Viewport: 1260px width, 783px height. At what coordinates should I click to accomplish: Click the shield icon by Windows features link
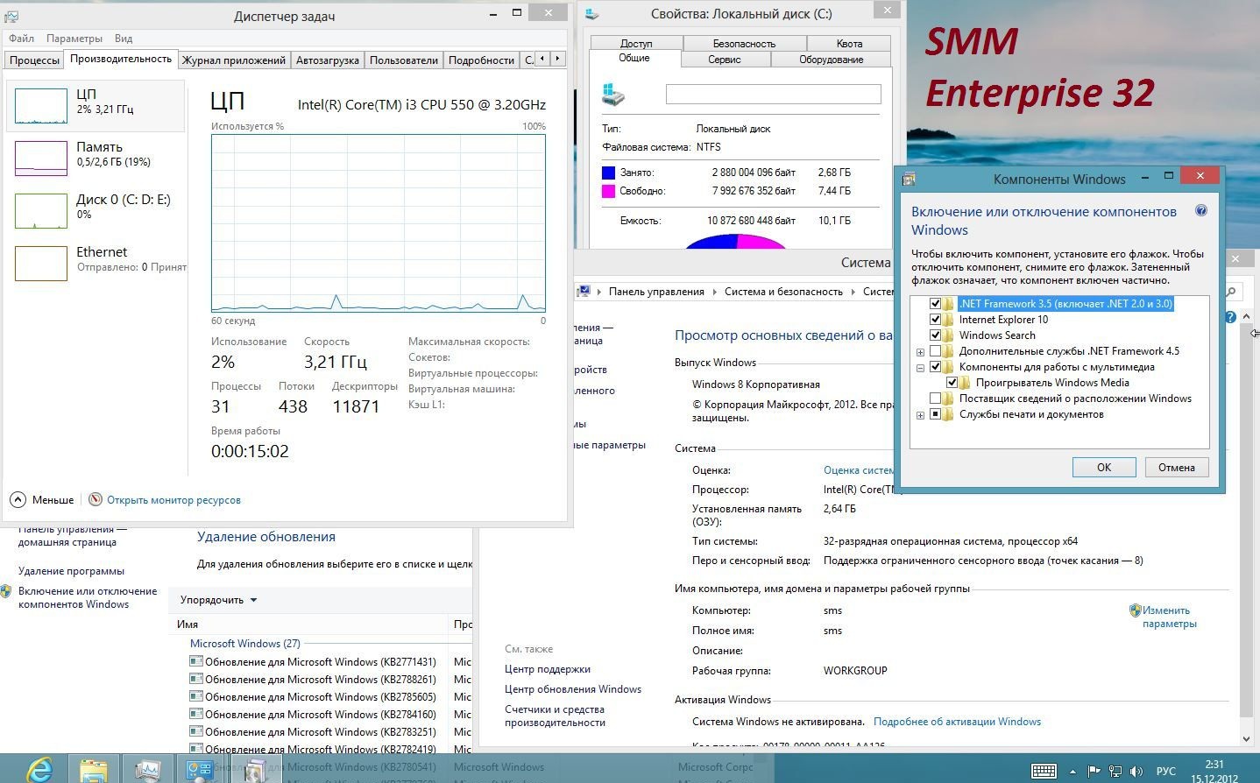[7, 591]
